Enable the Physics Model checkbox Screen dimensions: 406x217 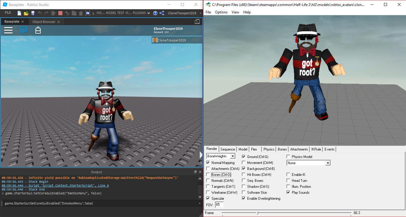[288, 157]
